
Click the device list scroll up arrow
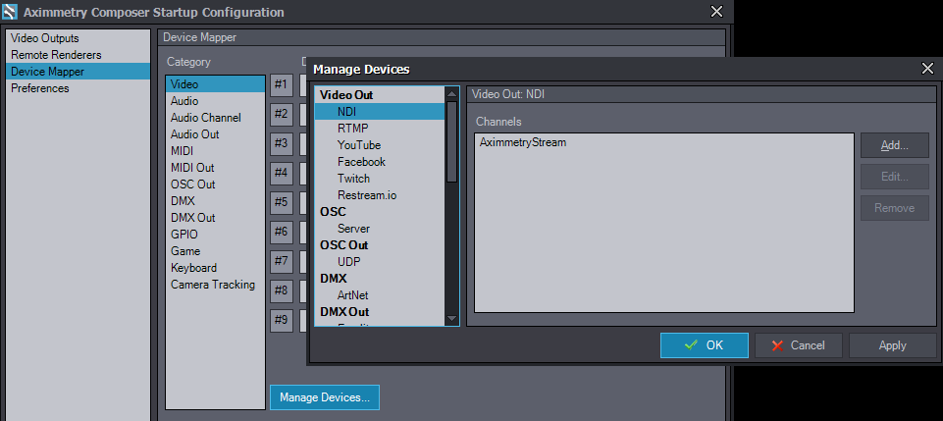[451, 93]
